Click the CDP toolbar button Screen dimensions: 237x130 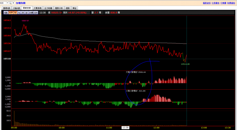pos(36,13)
